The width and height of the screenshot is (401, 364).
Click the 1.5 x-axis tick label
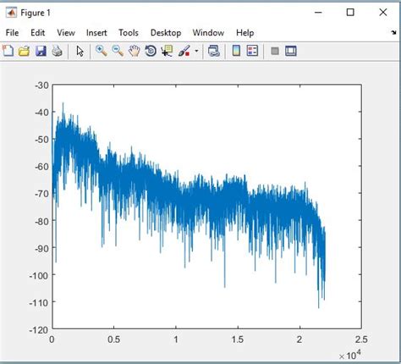(x=238, y=339)
